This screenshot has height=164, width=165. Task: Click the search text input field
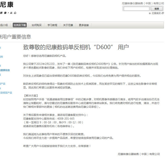point(136,9)
